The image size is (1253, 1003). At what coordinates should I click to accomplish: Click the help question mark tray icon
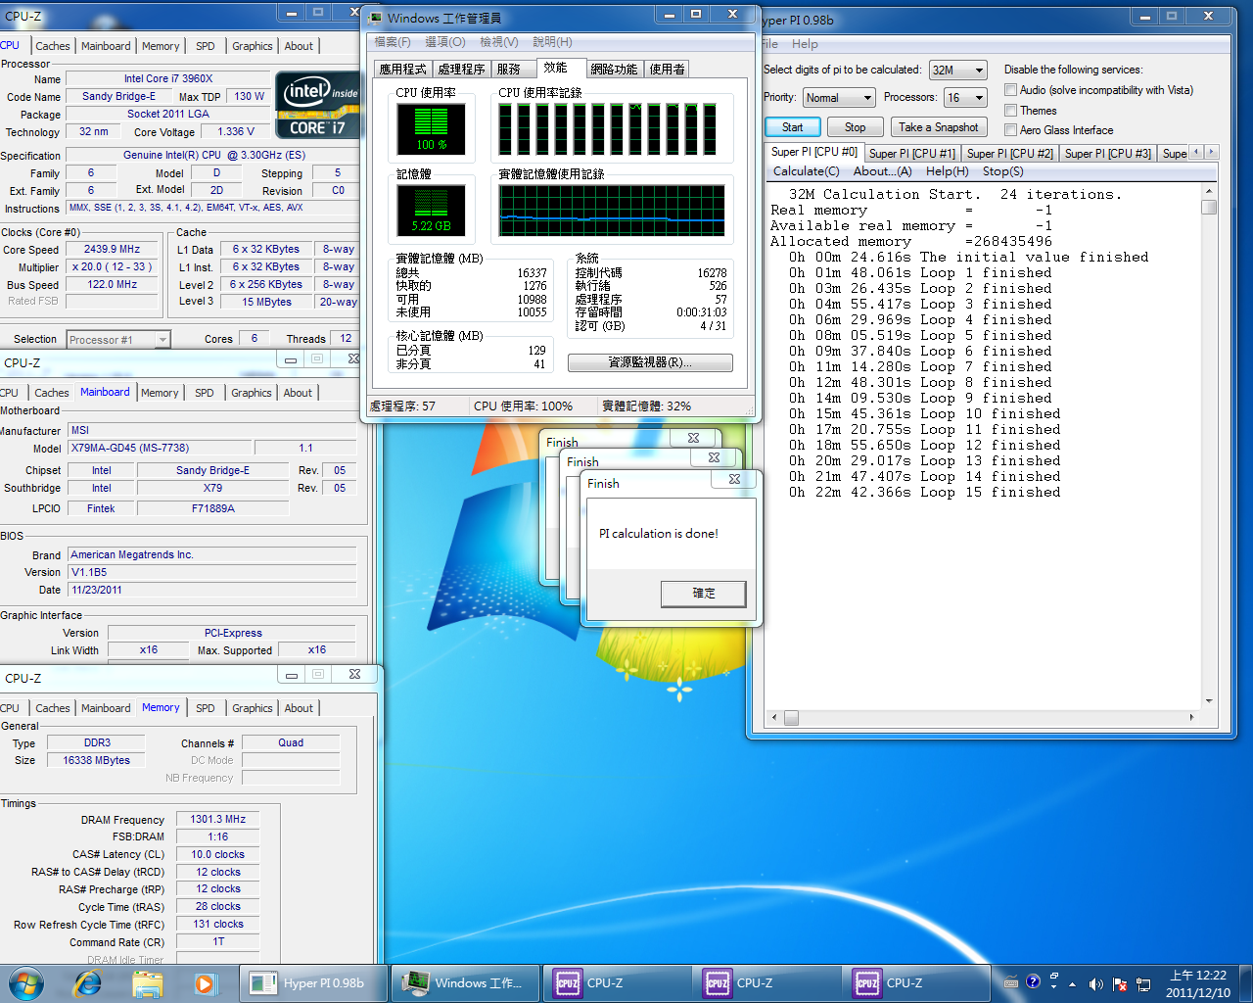pyautogui.click(x=1033, y=982)
